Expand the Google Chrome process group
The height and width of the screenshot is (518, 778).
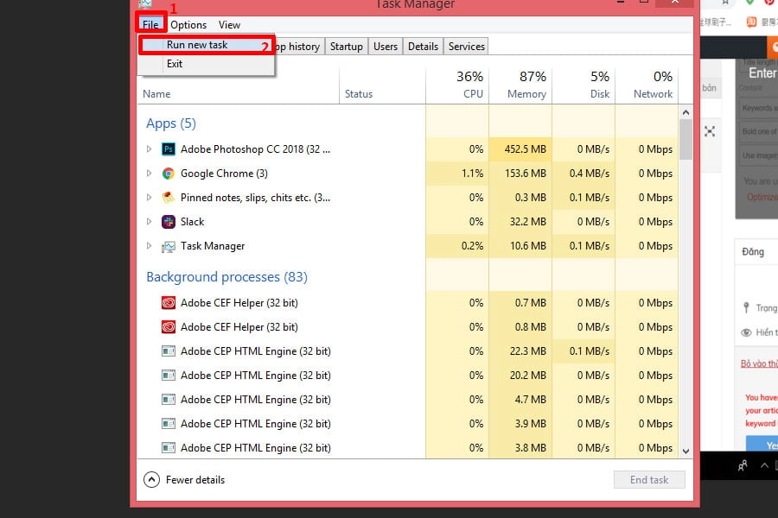click(x=149, y=174)
